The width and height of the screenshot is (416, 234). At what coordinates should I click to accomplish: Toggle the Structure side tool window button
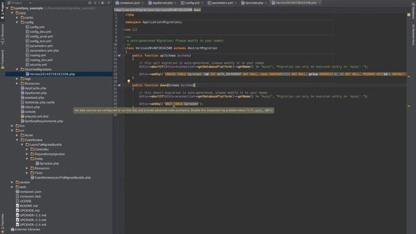pos(3,34)
